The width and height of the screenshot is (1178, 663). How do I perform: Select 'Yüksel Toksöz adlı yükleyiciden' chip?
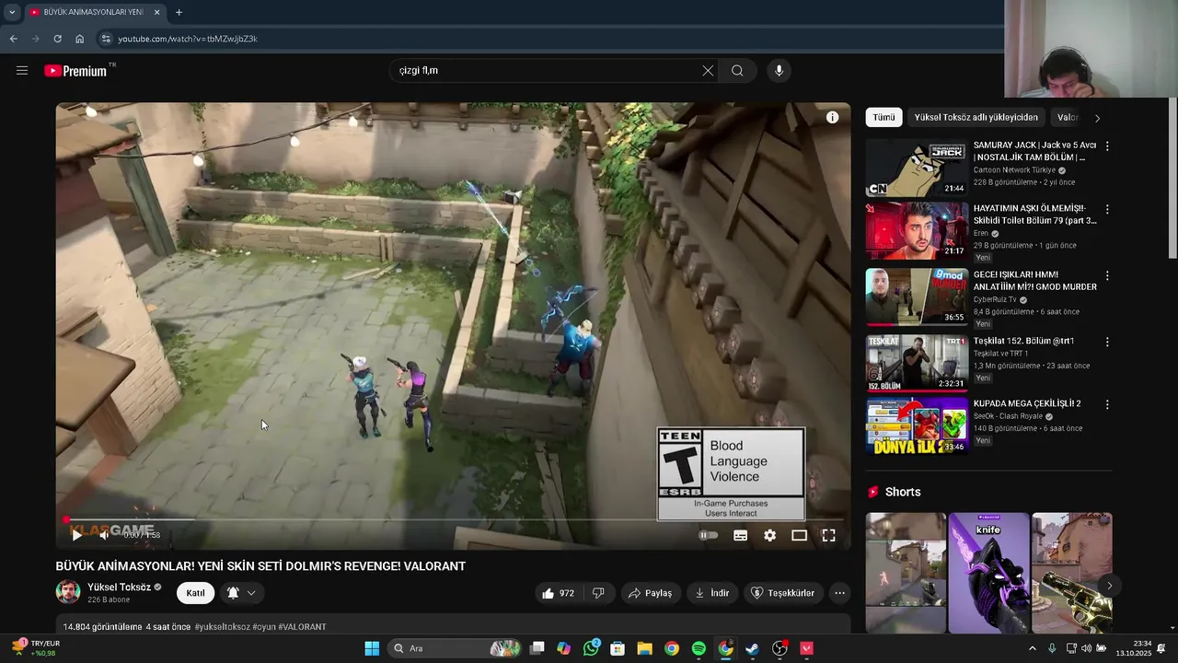tap(976, 118)
